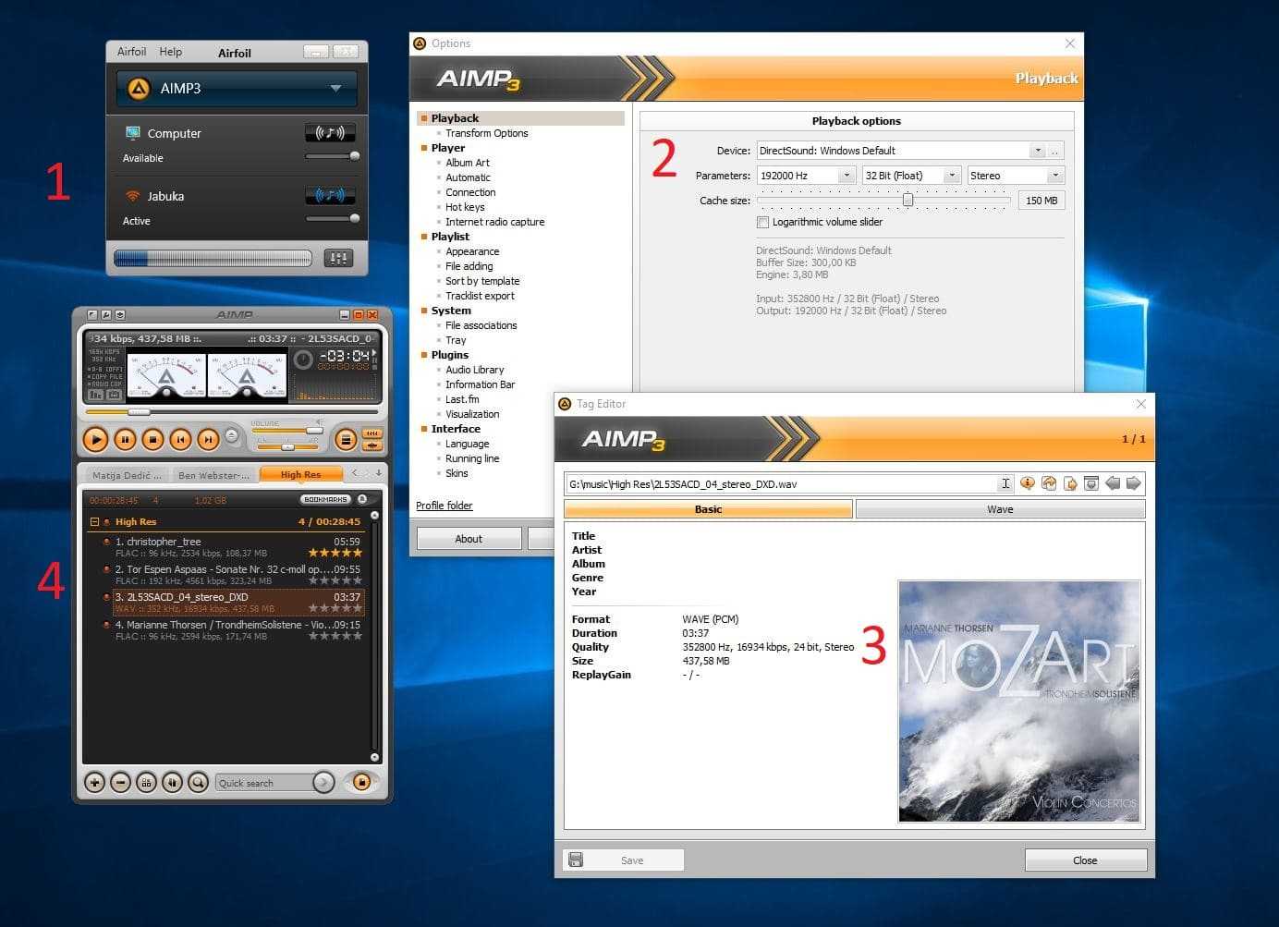This screenshot has width=1279, height=927.
Task: Click the playlist miscellaneous icon beside magnifier
Action: click(x=172, y=782)
